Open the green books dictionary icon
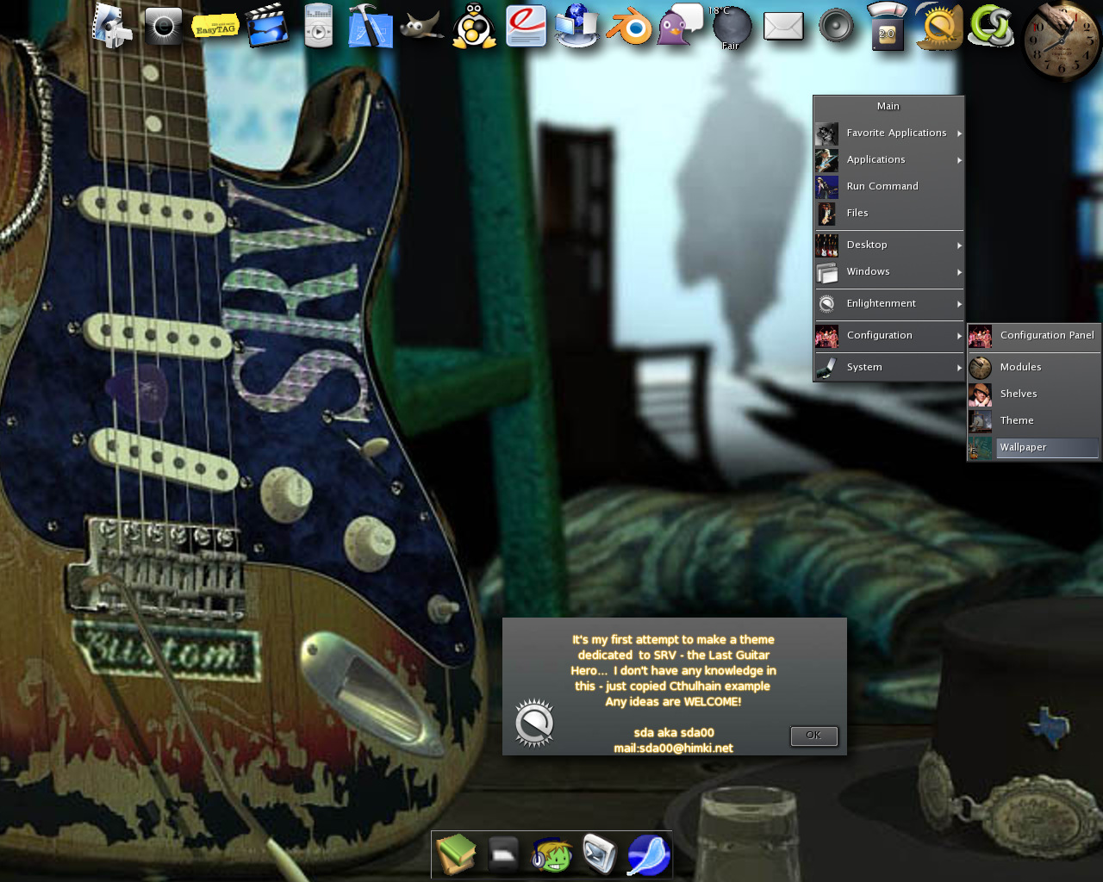 (456, 854)
